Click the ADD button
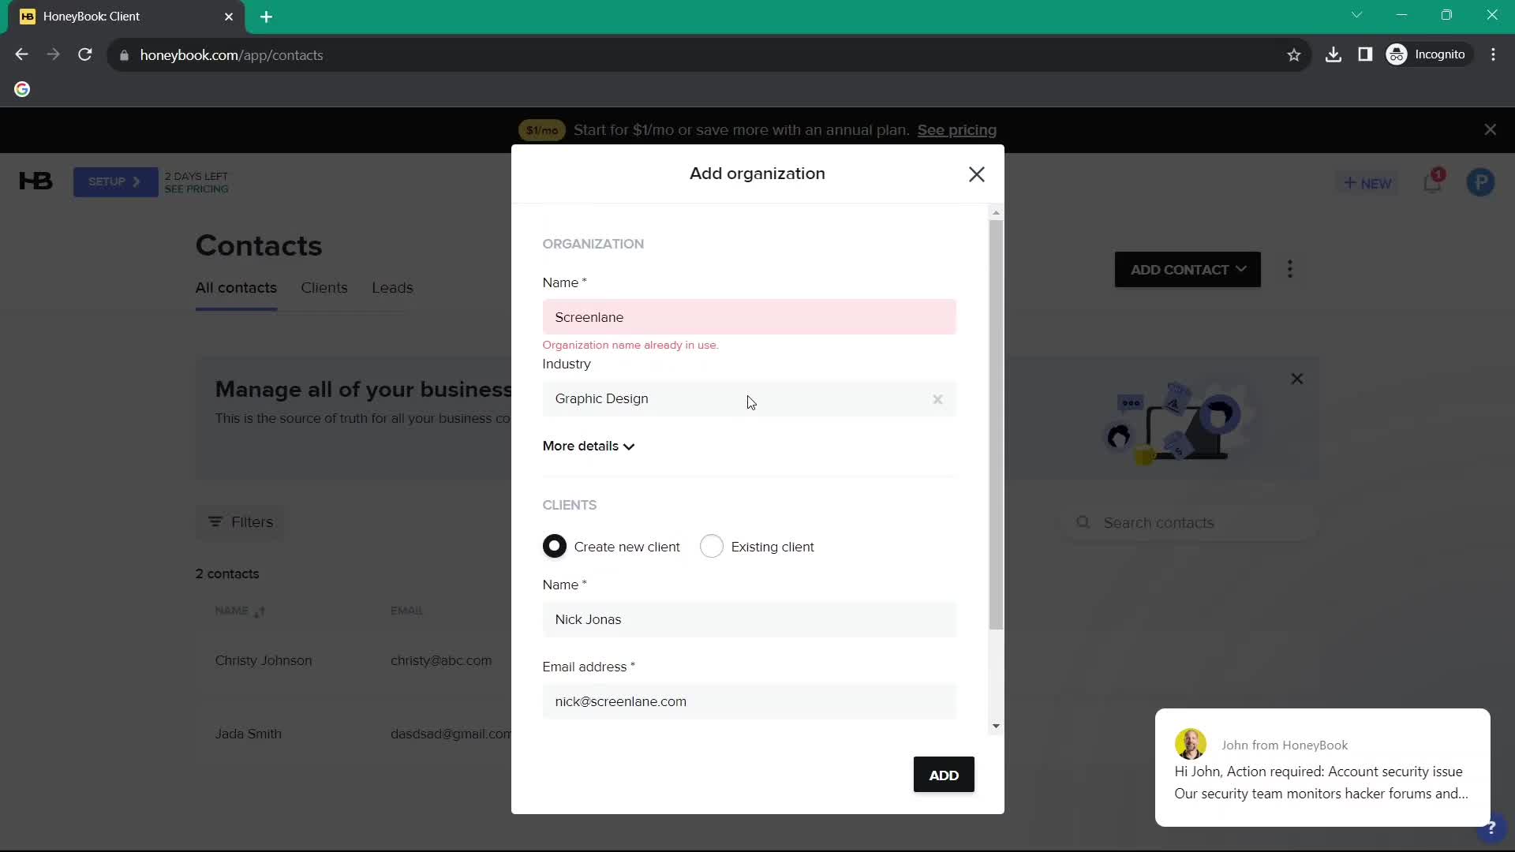This screenshot has width=1515, height=852. coord(944,775)
